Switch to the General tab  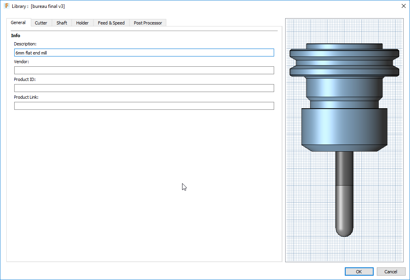(x=18, y=23)
